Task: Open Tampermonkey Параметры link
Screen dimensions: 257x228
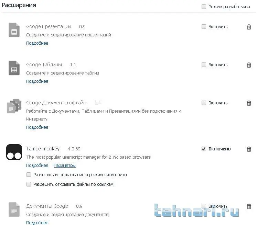Action: click(x=65, y=166)
